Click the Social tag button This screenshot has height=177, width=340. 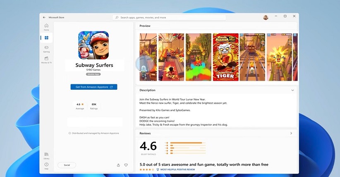67,165
